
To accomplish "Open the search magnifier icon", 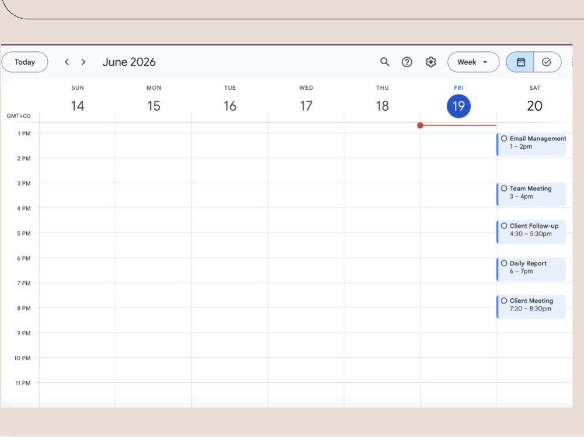I will pos(384,62).
